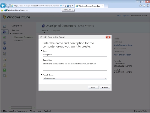
Task: Click the (Group Properties) heading text
Action: [x=86, y=26]
